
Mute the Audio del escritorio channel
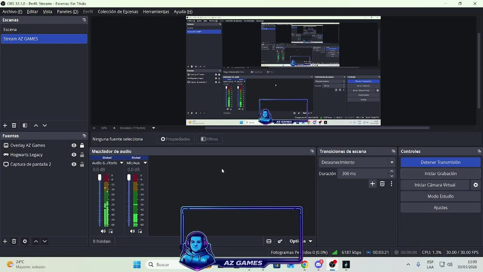tap(103, 231)
